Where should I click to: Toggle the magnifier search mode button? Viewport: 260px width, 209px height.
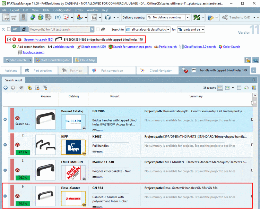tap(24, 30)
